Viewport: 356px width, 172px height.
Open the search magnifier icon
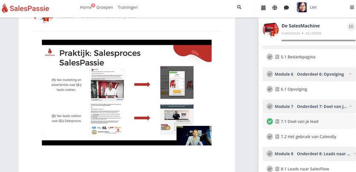239,7
